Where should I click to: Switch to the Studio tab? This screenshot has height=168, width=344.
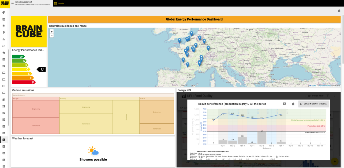pyautogui.click(x=61, y=3)
